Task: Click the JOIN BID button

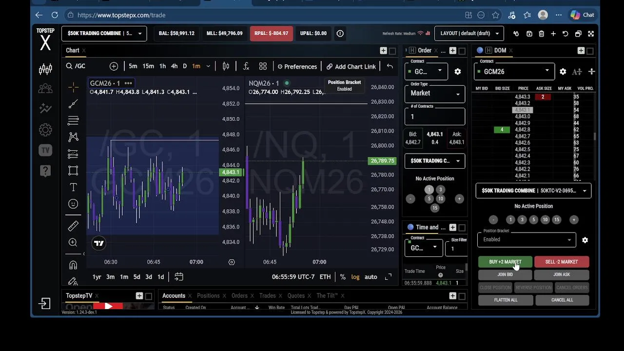Action: pos(505,274)
